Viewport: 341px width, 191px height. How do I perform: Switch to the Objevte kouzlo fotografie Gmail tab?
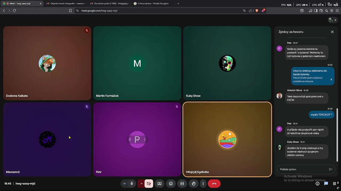65,3
